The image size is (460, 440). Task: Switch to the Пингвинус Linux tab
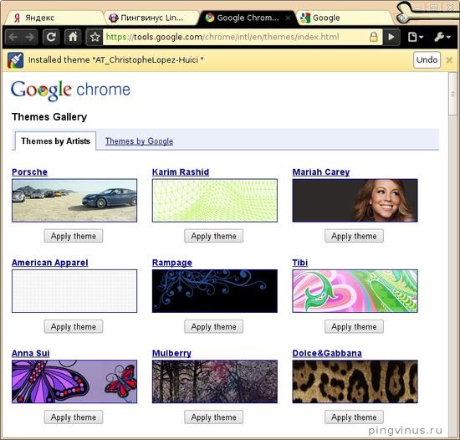151,18
